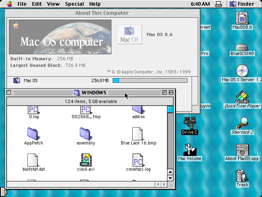
Task: Click the scroll left arrow in WINDOWS window
Action: [x=158, y=184]
